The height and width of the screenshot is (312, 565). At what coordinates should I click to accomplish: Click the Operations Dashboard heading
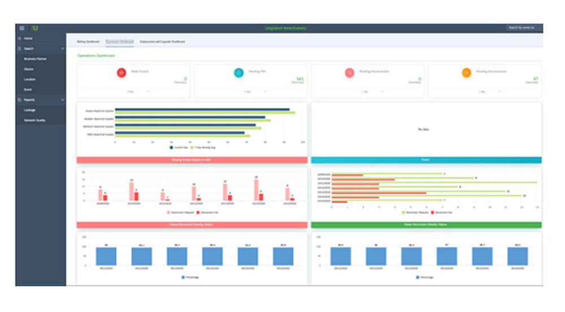pos(96,56)
